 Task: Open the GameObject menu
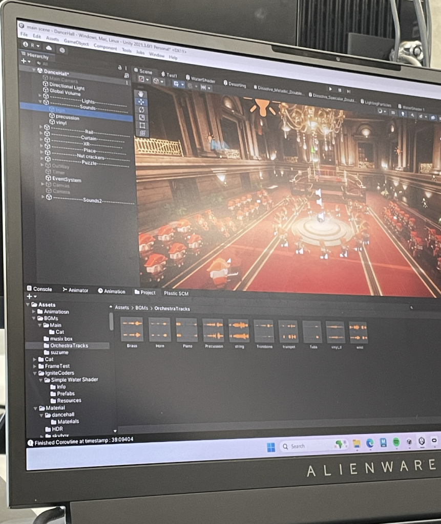[76, 42]
